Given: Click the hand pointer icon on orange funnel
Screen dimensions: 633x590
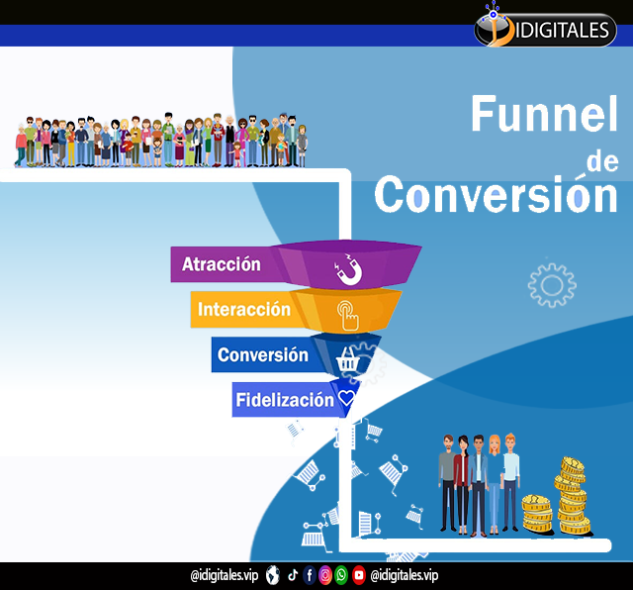Looking at the screenshot, I should coord(347,313).
